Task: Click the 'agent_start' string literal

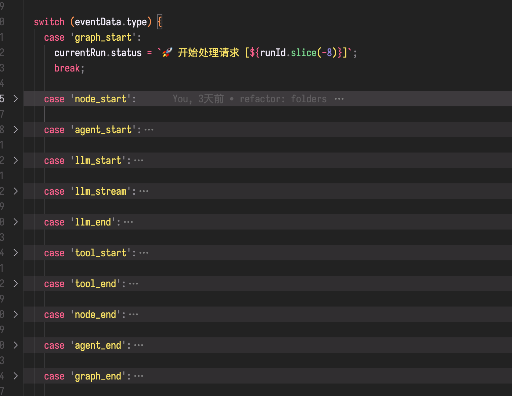Action: (103, 130)
